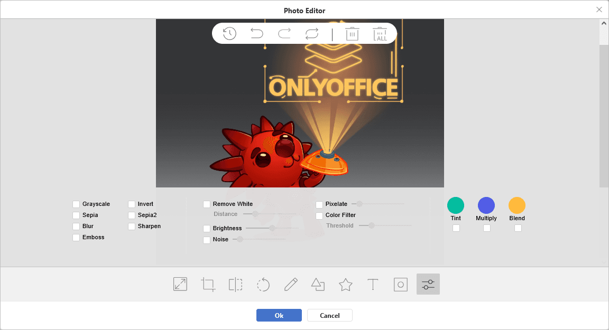Open the Shape tool
The width and height of the screenshot is (609, 330).
pos(318,284)
